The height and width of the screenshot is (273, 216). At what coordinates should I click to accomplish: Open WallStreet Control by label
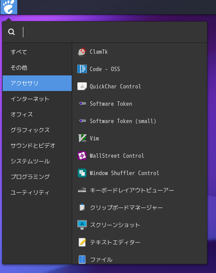click(117, 156)
